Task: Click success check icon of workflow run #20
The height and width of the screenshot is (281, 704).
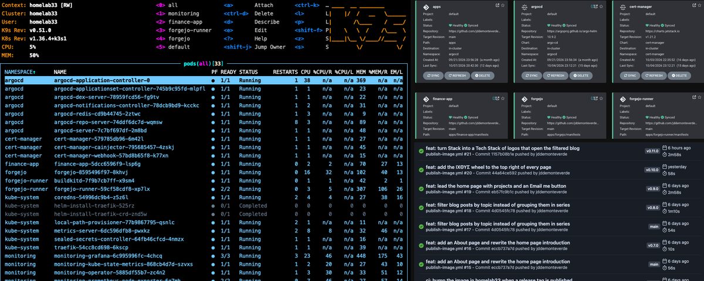Action: point(421,170)
